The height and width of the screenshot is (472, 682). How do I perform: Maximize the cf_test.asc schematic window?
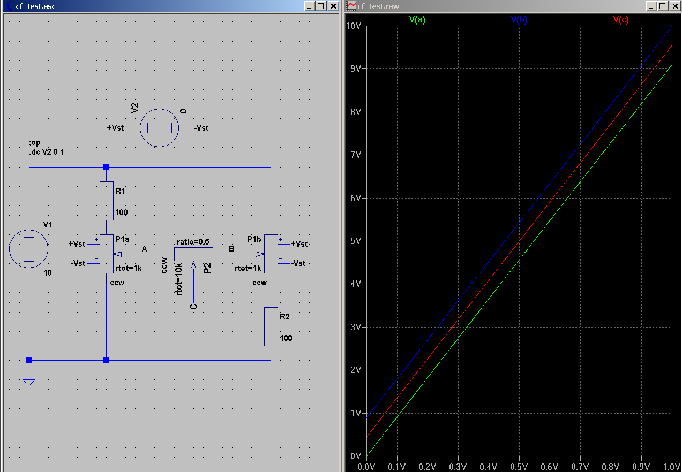321,6
